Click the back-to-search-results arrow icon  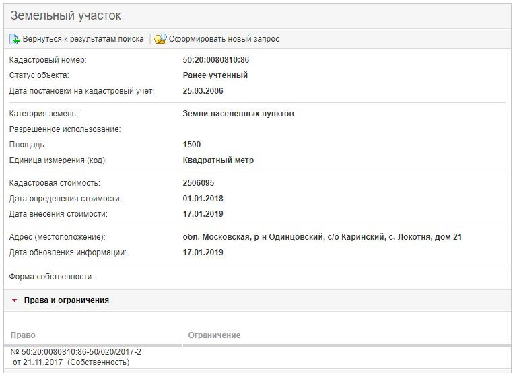click(x=15, y=39)
